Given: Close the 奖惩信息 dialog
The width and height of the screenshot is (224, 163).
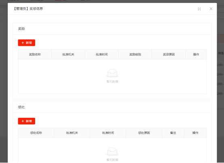Looking at the screenshot, I should click(x=211, y=9).
